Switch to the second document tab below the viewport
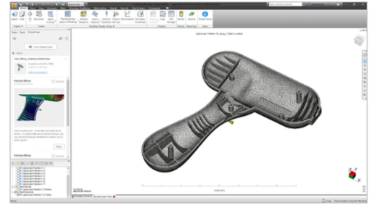Viewport: 374px width, 209px height. (104, 197)
